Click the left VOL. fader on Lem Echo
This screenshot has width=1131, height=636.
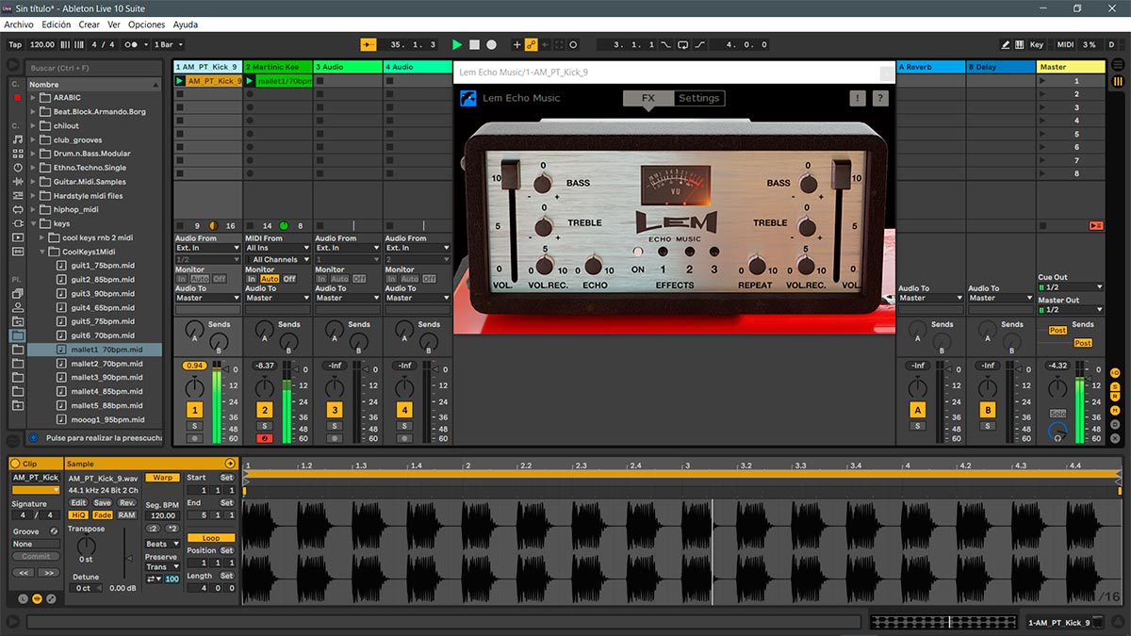(510, 174)
